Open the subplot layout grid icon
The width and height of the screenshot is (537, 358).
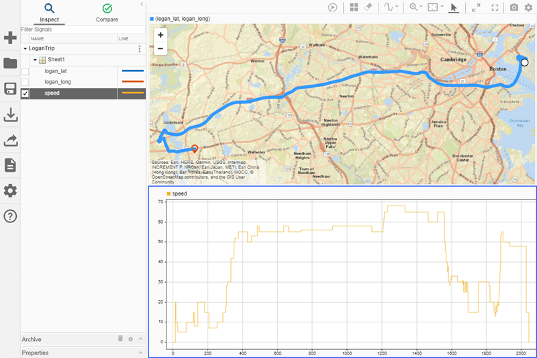point(354,7)
